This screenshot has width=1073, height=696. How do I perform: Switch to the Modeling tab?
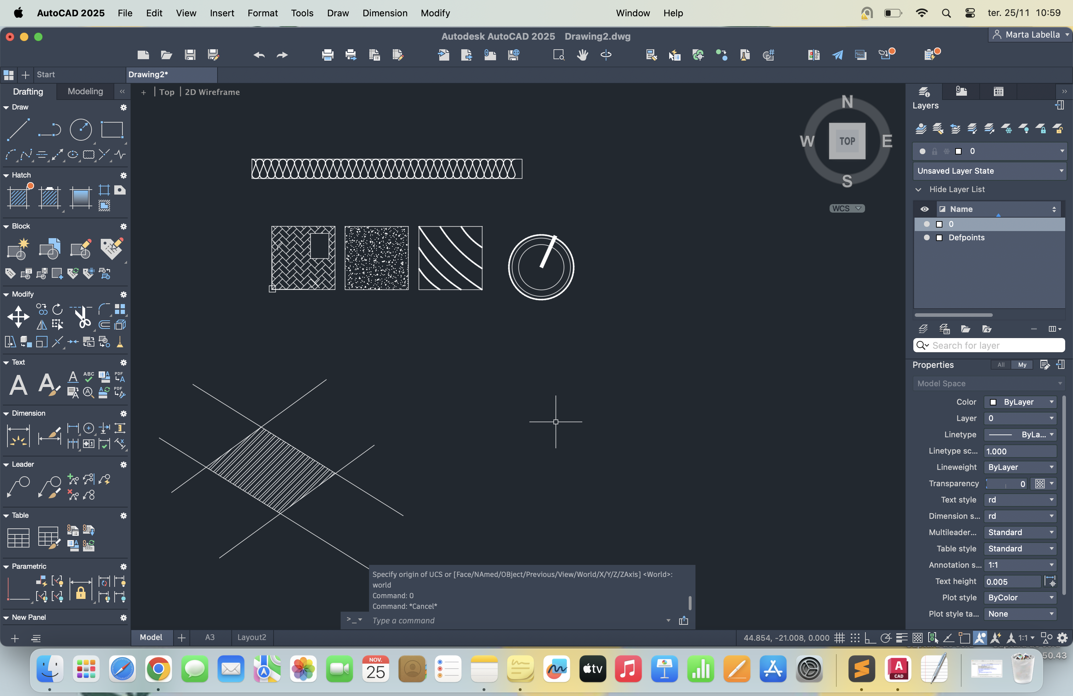point(85,91)
